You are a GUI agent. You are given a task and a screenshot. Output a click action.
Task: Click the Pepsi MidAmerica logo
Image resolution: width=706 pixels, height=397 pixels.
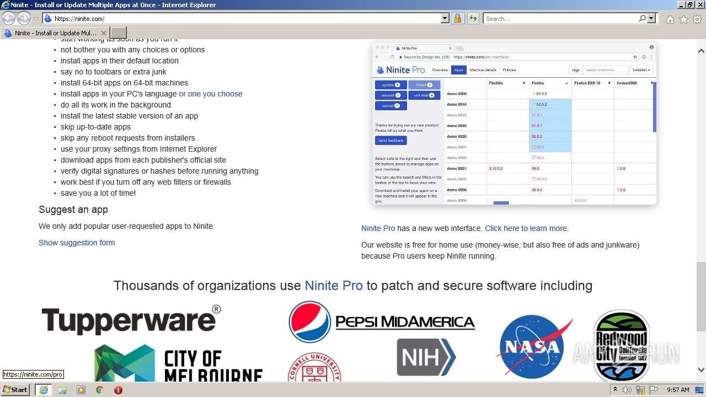pos(382,321)
